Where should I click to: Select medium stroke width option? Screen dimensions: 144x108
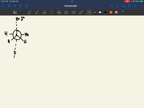coord(95,12)
